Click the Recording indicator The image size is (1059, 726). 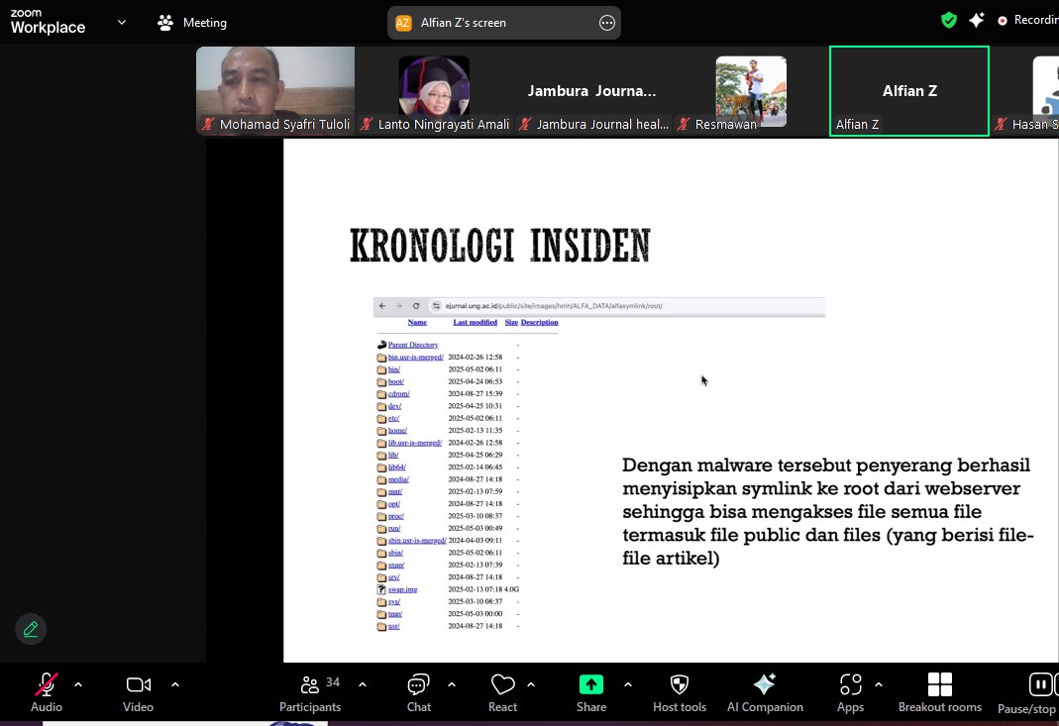[1028, 20]
